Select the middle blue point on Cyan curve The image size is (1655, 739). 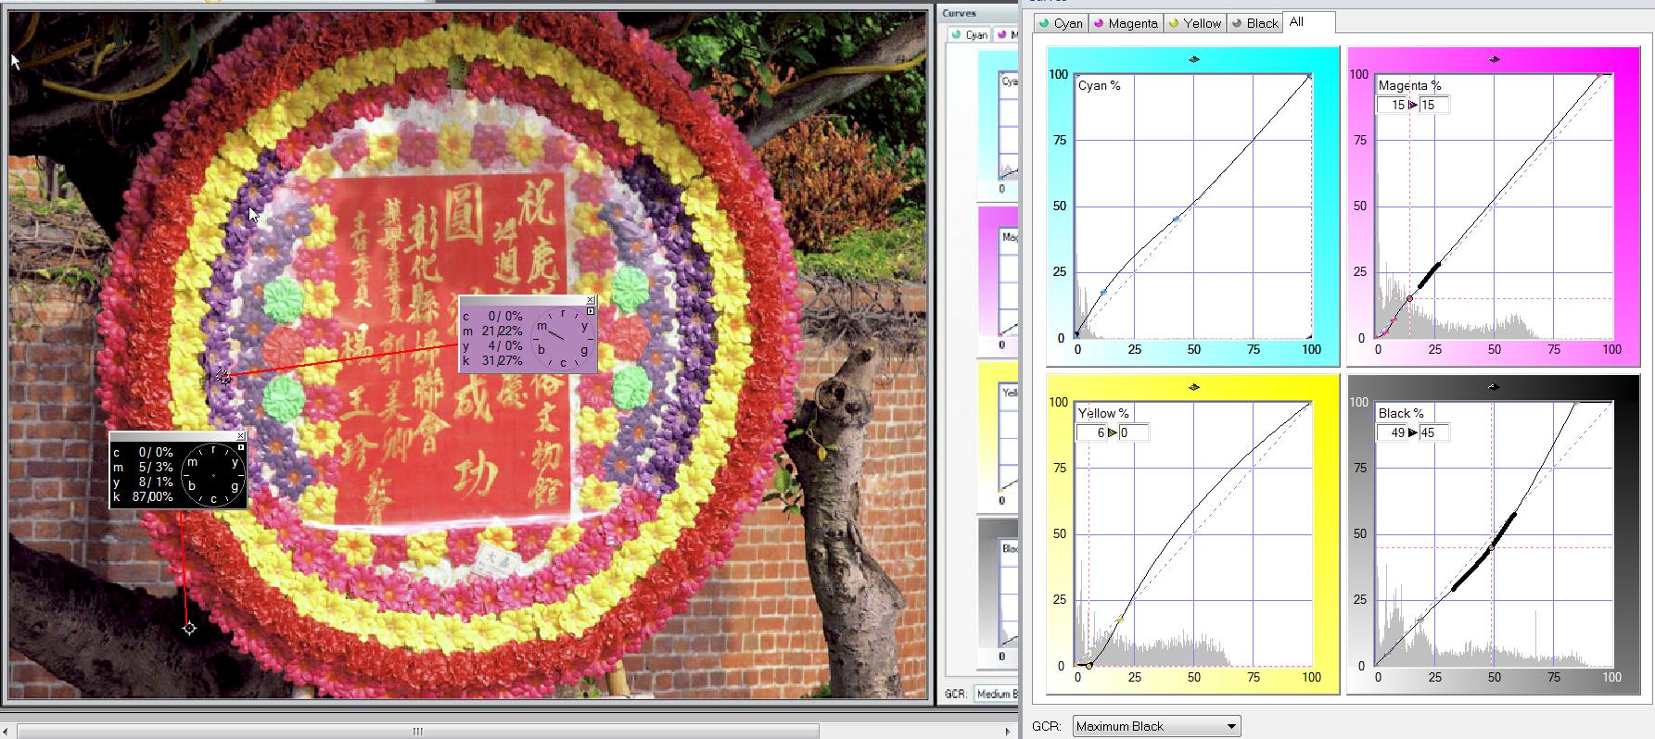(x=1177, y=219)
